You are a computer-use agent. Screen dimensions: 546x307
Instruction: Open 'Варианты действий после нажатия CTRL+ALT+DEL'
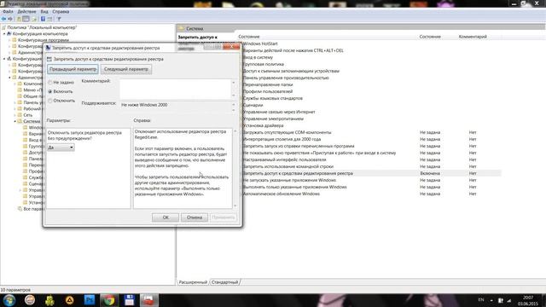coord(293,50)
